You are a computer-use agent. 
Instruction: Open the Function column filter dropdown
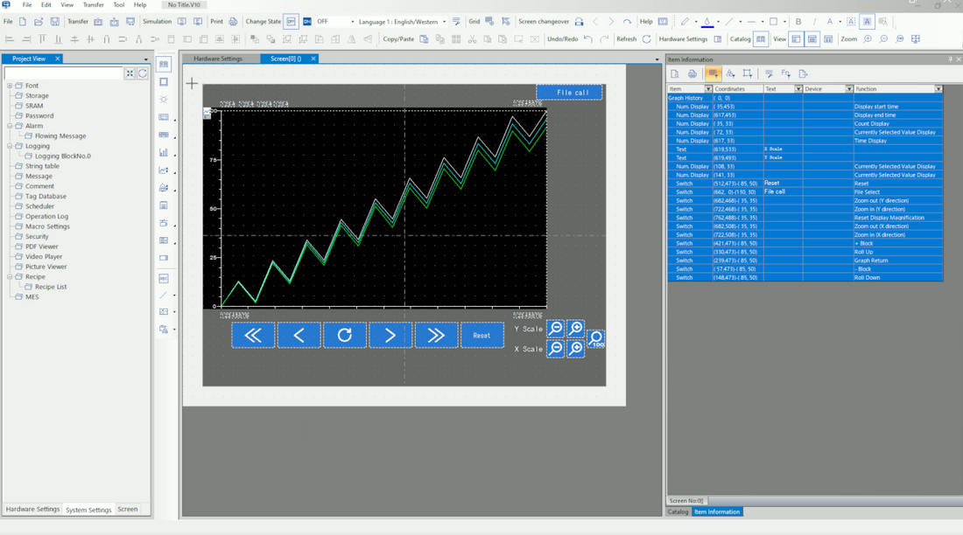point(938,88)
